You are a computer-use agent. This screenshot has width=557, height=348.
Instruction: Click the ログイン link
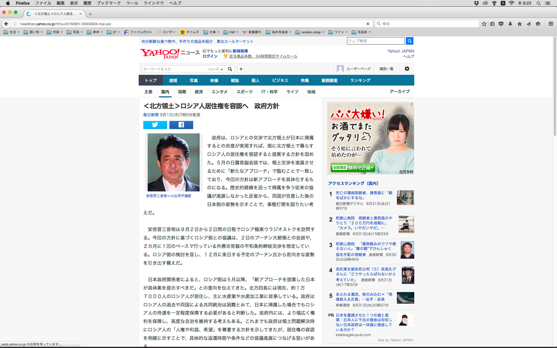(x=210, y=56)
